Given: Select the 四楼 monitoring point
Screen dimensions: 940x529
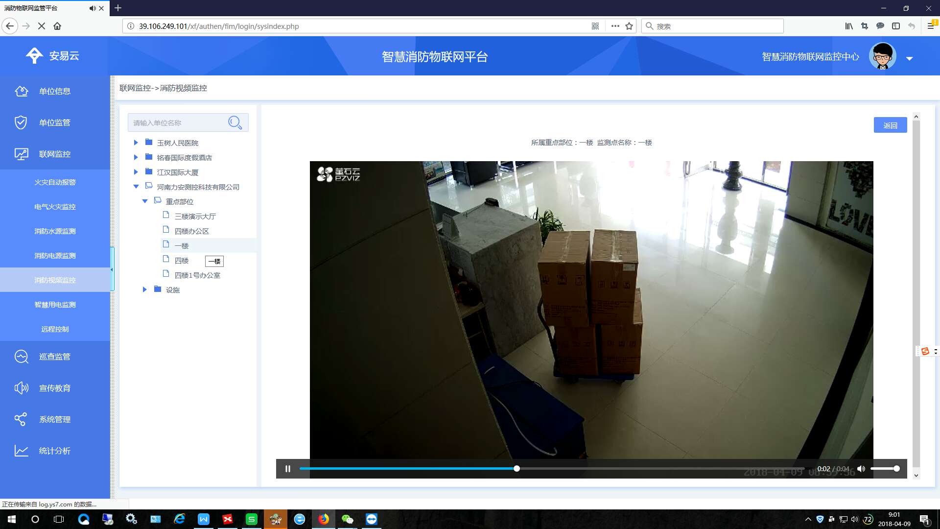Looking at the screenshot, I should (181, 261).
